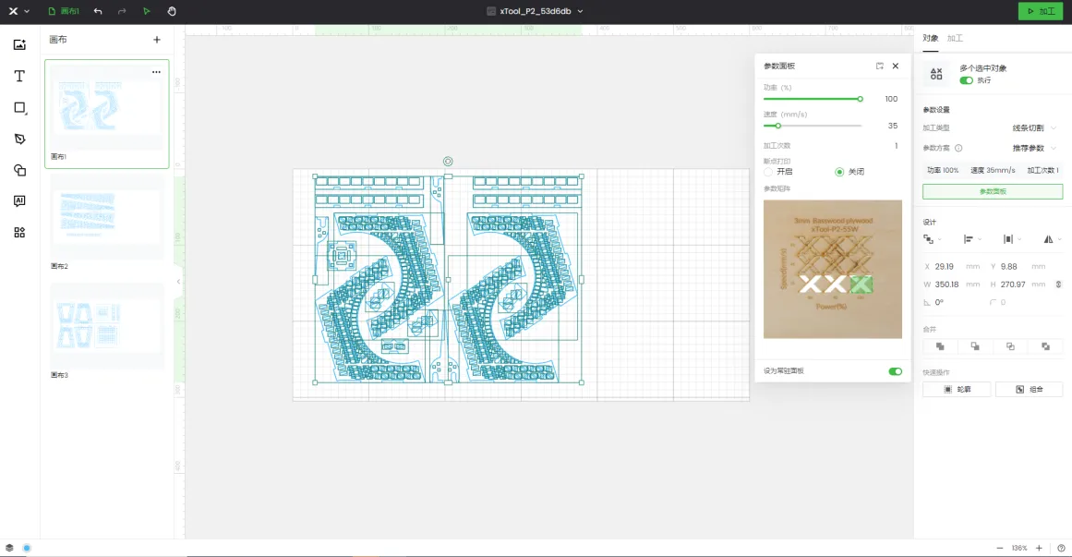Click the 参数面板 button
The width and height of the screenshot is (1072, 557).
[x=992, y=191]
